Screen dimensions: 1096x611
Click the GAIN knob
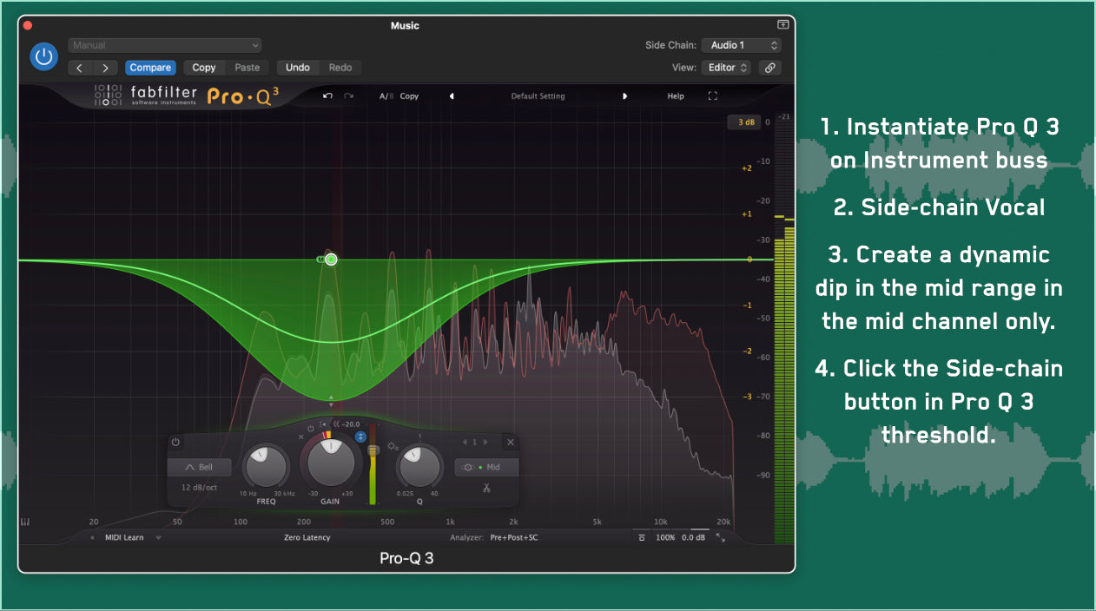tap(331, 462)
